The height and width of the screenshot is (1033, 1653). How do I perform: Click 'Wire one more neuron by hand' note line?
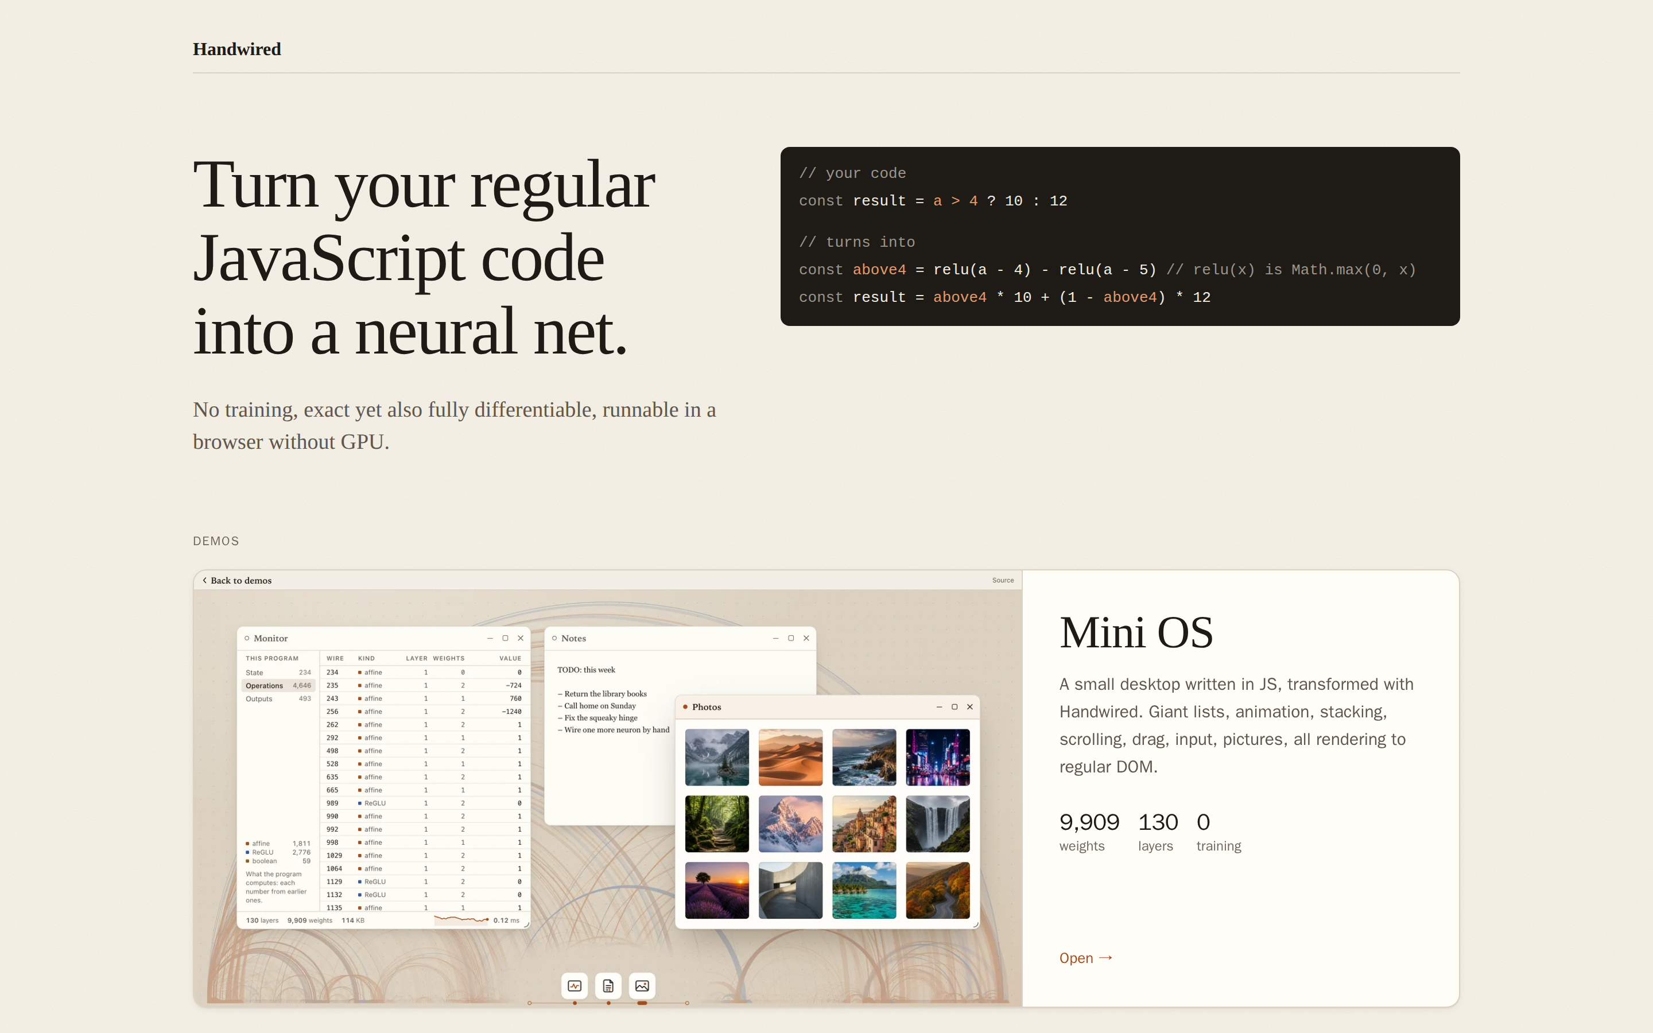(614, 729)
